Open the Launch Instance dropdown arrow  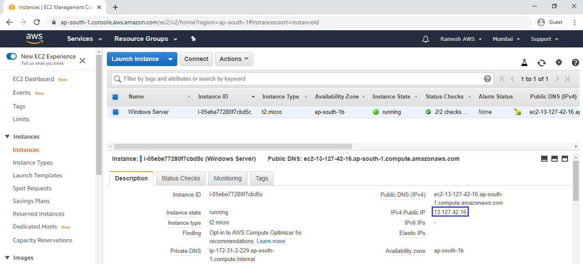(170, 59)
